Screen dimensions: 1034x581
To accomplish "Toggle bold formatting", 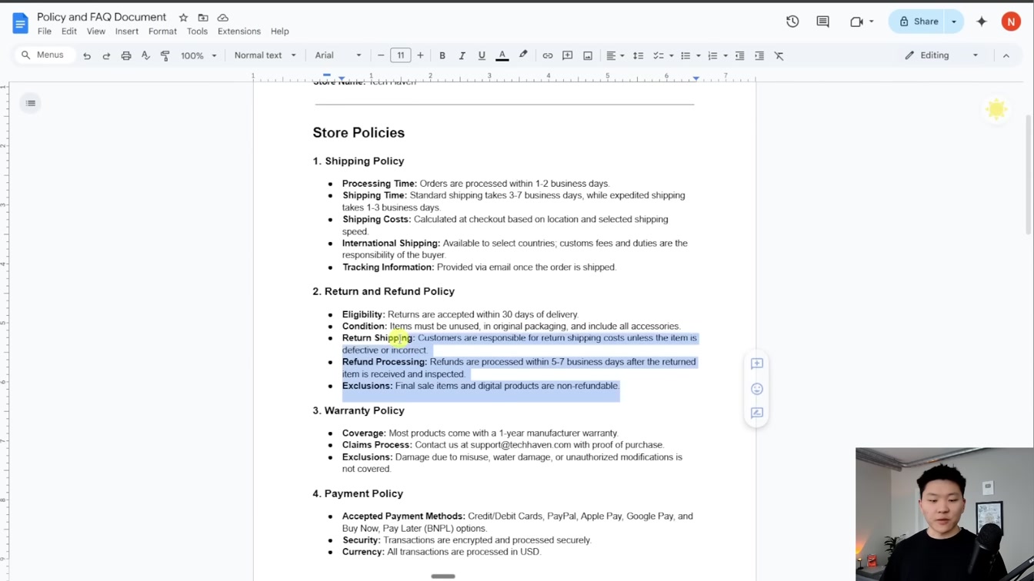I will point(442,55).
